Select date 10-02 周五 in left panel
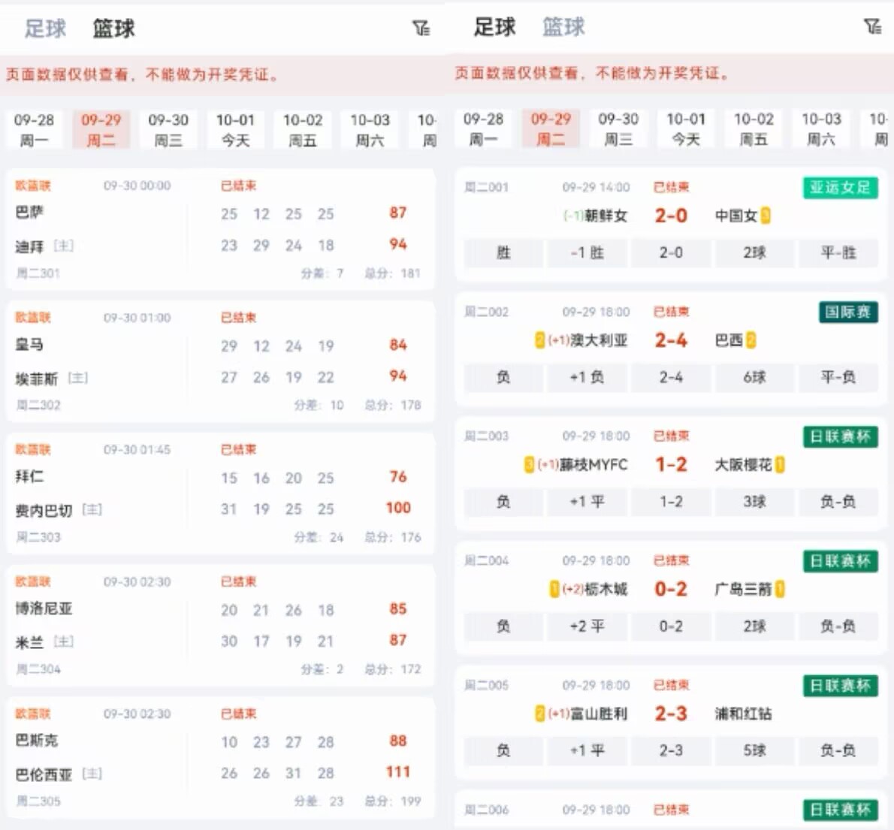 coord(303,130)
